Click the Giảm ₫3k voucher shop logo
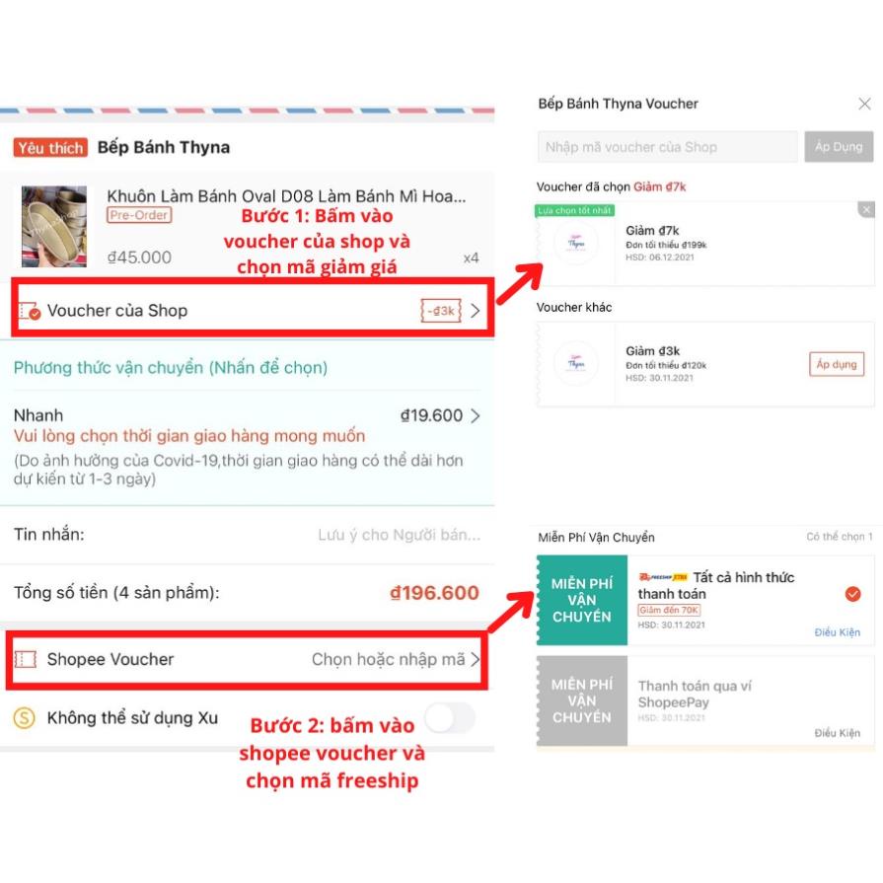 [575, 363]
